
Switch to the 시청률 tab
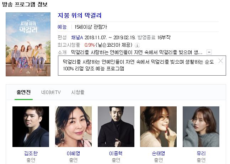click(78, 92)
